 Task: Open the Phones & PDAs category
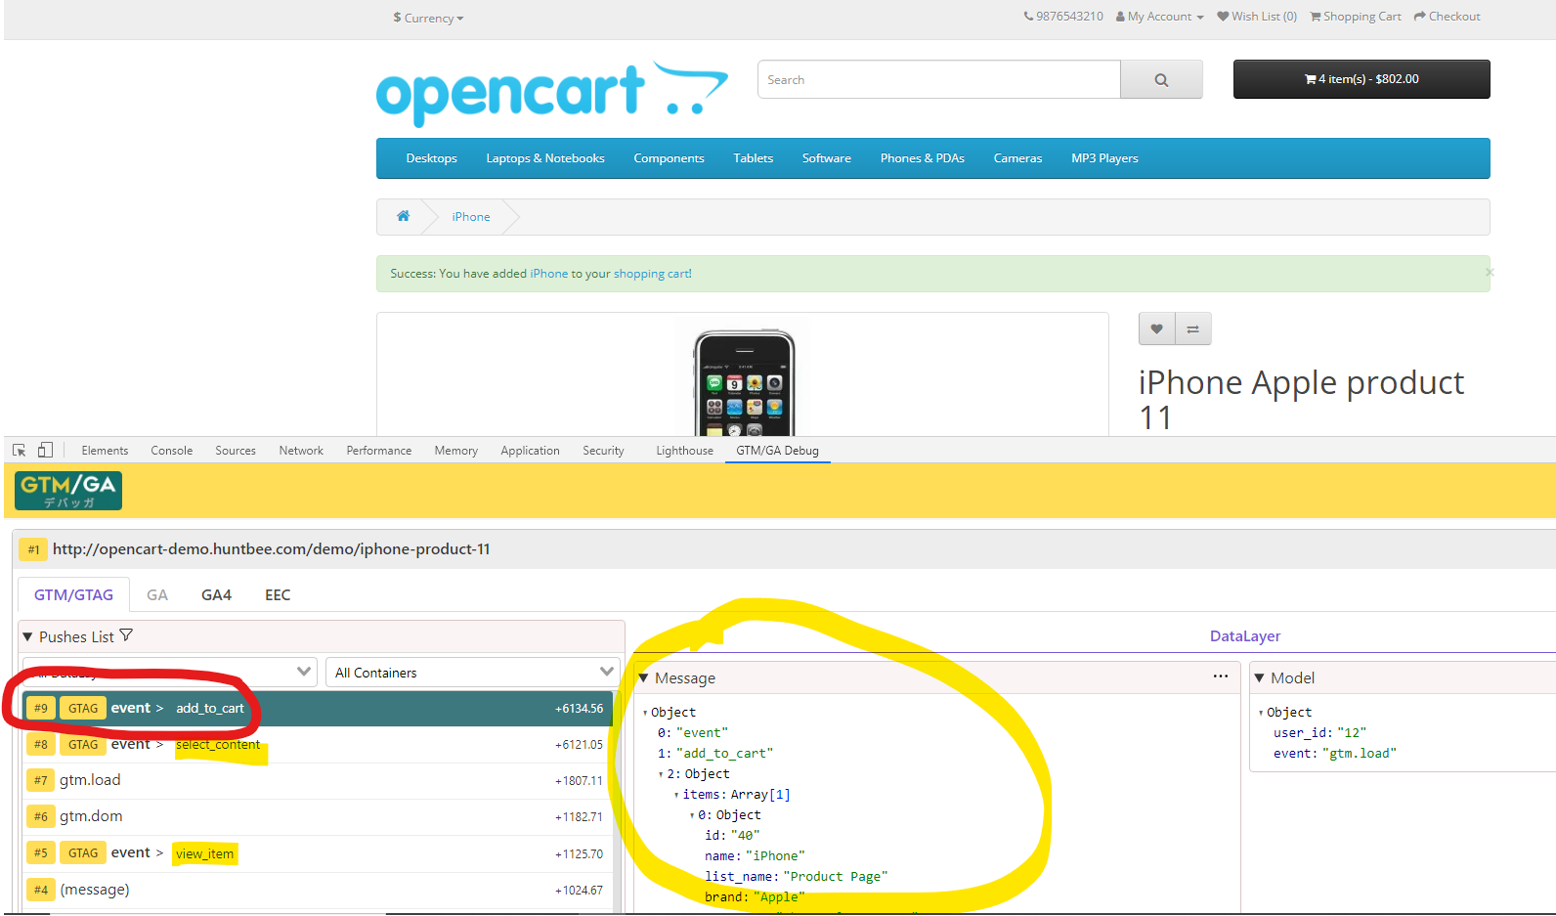[922, 158]
